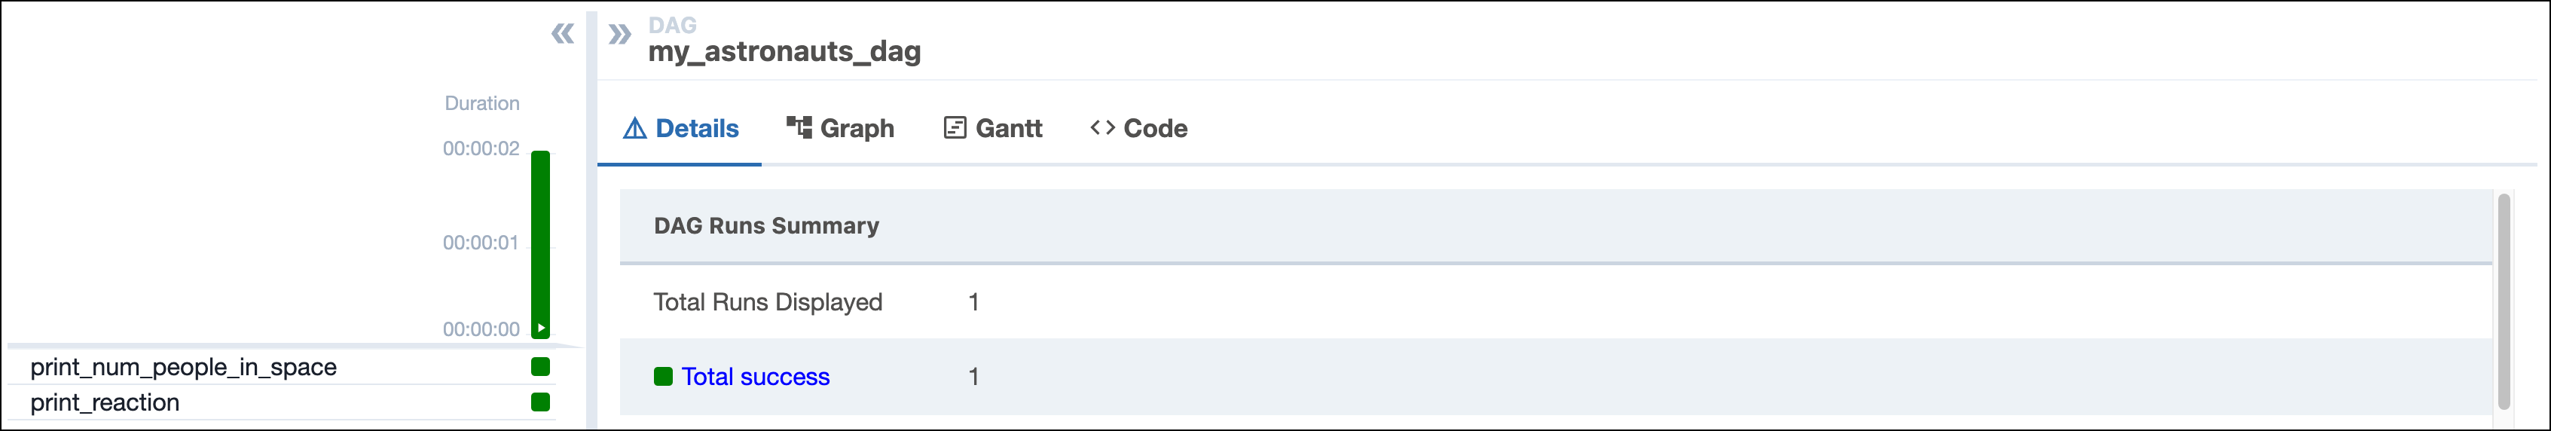Image resolution: width=2551 pixels, height=431 pixels.
Task: Switch to the Graph tab
Action: 857,129
